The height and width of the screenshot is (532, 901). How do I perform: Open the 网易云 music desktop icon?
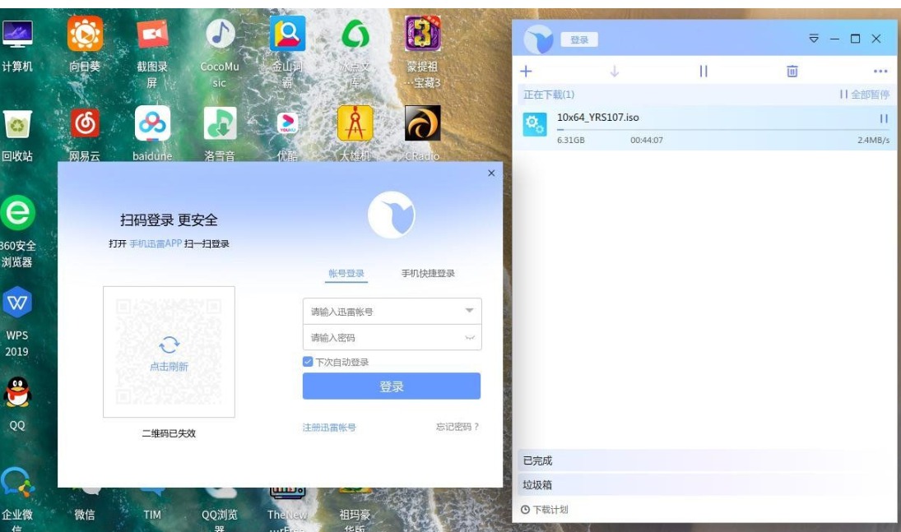[85, 123]
